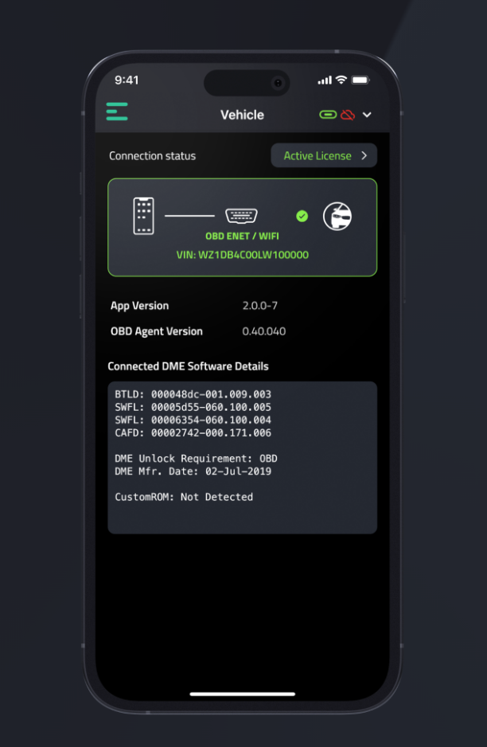Select the VIN number text
The width and height of the screenshot is (487, 747).
[242, 255]
